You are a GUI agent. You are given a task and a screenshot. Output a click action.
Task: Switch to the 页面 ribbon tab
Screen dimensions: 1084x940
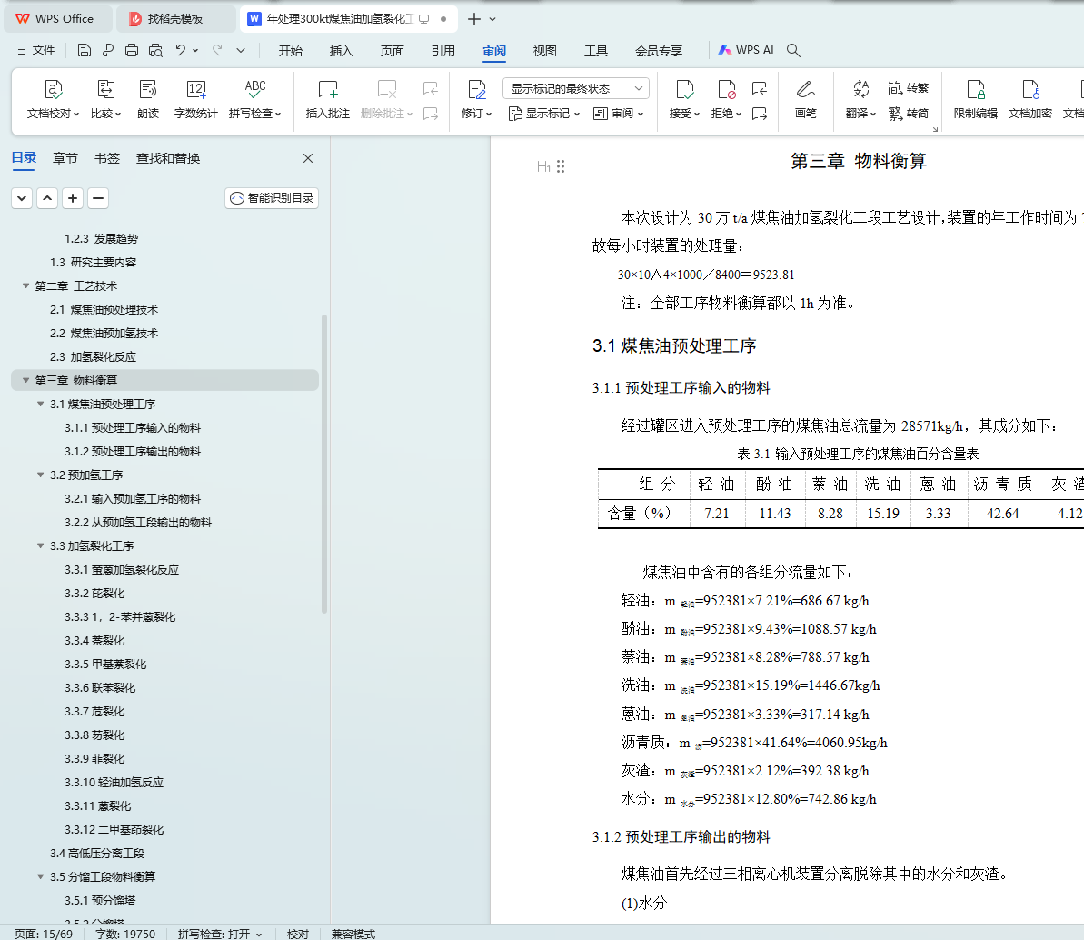(392, 51)
